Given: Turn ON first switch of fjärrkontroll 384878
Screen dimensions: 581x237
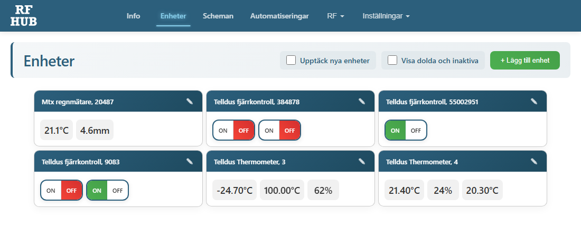Looking at the screenshot, I should coord(223,130).
